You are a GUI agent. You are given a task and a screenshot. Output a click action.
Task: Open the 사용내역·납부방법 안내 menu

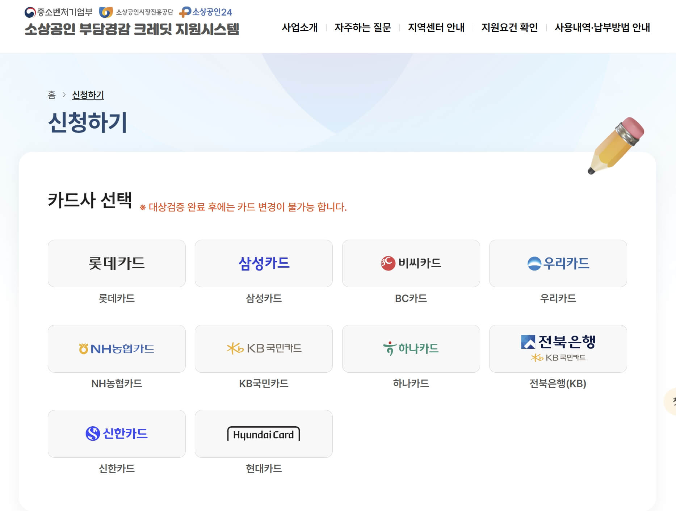(602, 27)
